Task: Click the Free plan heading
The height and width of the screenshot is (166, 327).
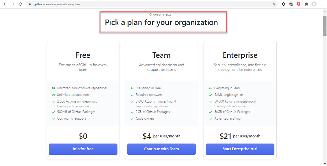Action: pos(83,55)
